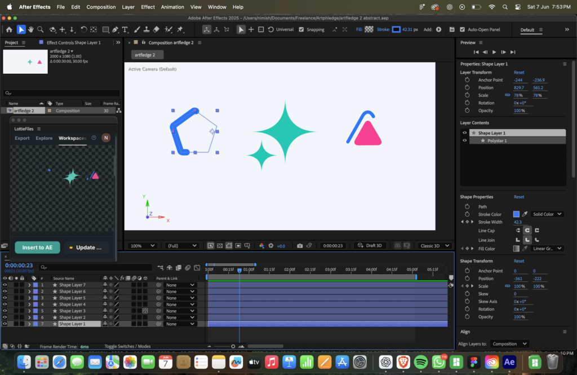This screenshot has height=375, width=577.
Task: Disable the Snapping checkbox
Action: tap(301, 29)
